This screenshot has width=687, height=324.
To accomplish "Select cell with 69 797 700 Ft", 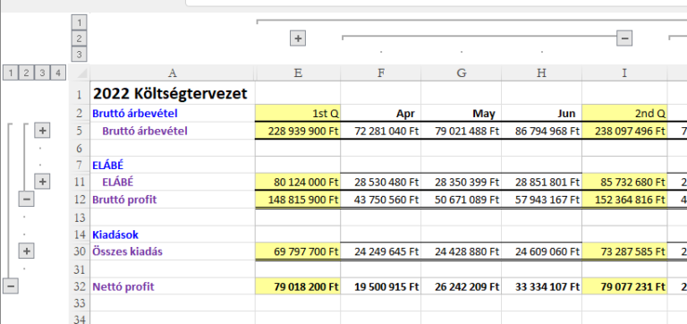I will tap(298, 252).
